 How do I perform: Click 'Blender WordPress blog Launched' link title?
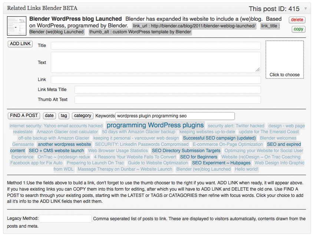coord(76,19)
